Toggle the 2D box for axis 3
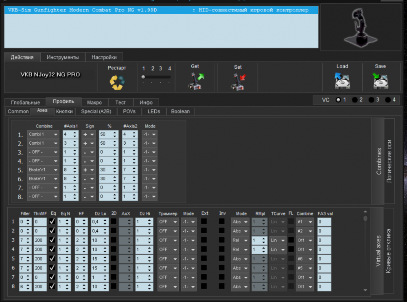 (114, 240)
